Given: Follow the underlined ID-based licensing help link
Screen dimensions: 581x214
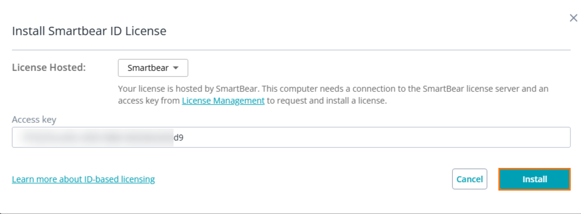Looking at the screenshot, I should (83, 179).
